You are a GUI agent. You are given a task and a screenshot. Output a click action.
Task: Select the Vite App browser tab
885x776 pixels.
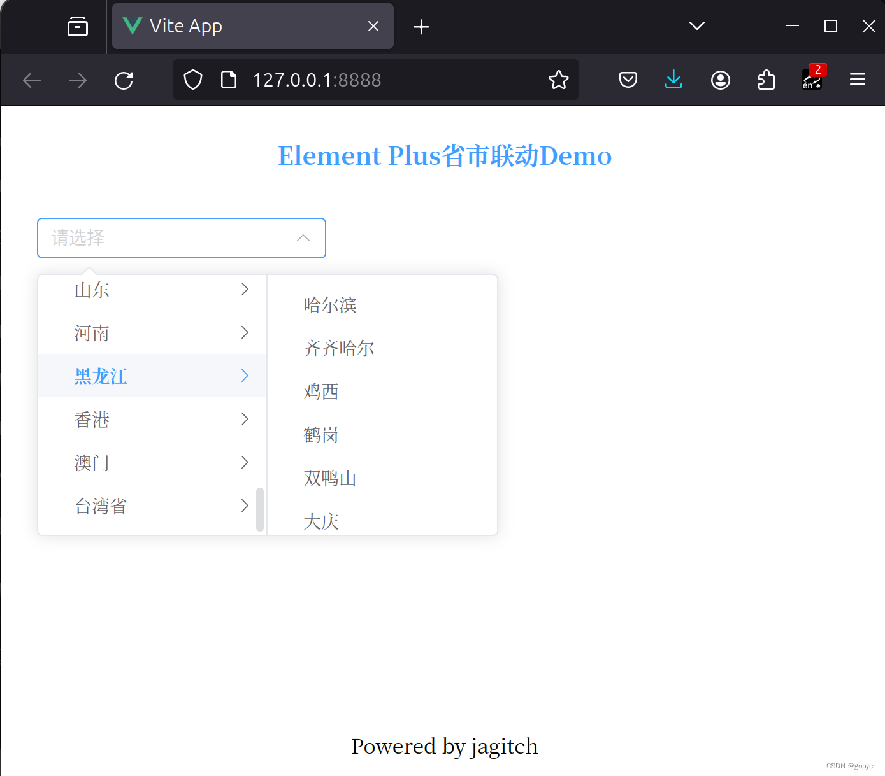[x=253, y=26]
